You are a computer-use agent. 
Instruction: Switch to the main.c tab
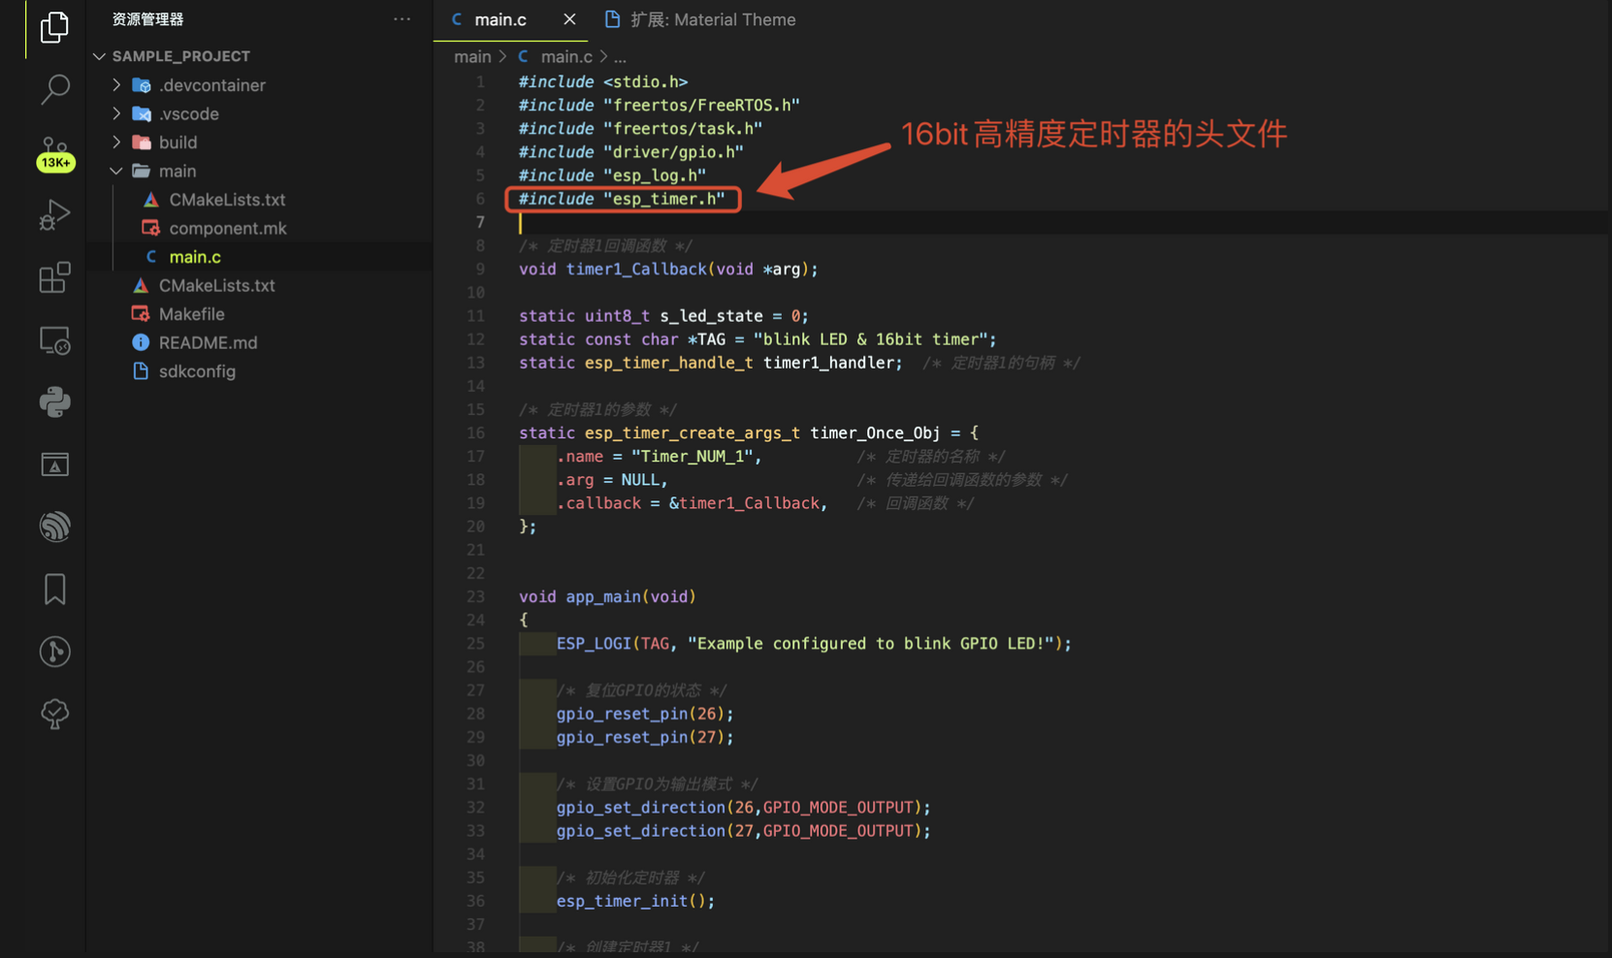(x=500, y=19)
